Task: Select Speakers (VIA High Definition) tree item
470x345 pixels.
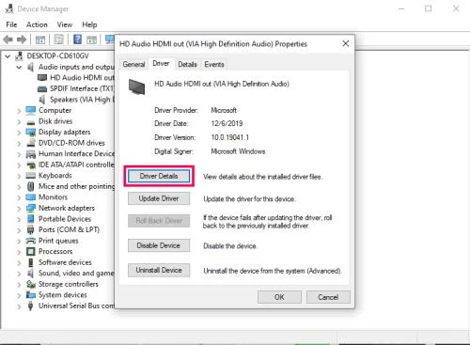Action: tap(75, 100)
